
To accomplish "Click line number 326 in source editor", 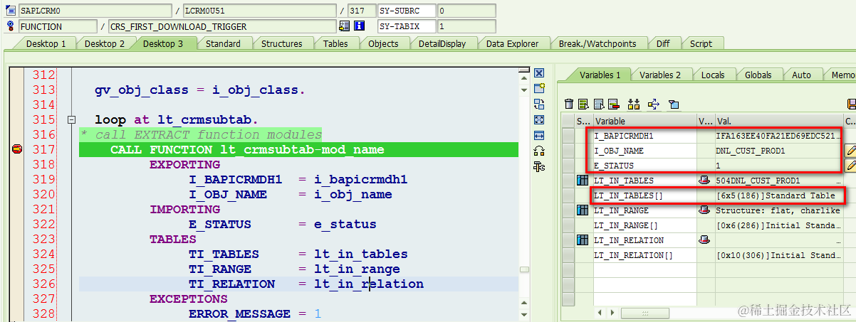I will [x=43, y=284].
